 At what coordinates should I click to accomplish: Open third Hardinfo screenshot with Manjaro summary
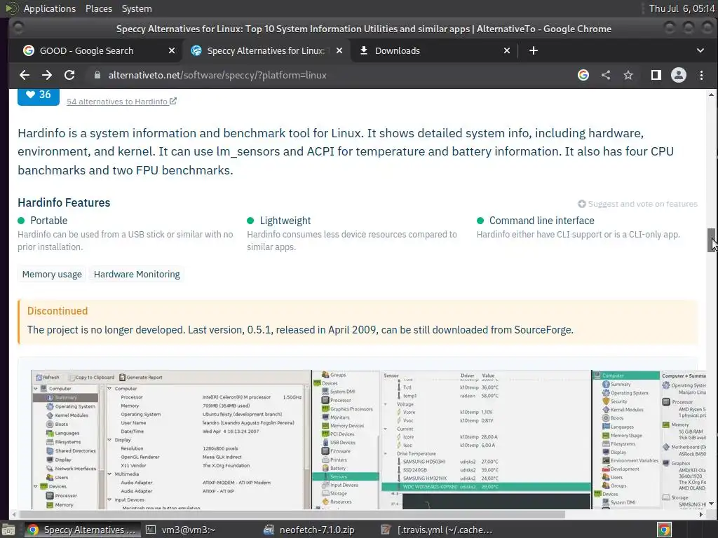[649, 439]
